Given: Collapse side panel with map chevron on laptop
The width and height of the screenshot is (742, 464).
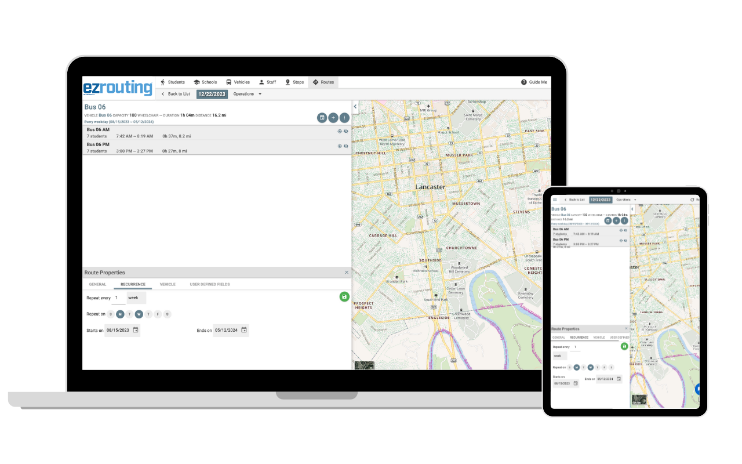Looking at the screenshot, I should pyautogui.click(x=355, y=107).
